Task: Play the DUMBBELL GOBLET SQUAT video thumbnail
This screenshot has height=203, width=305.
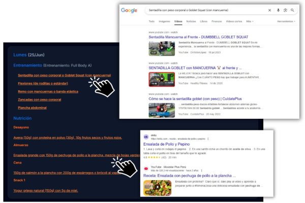Action: pyautogui.click(x=162, y=48)
